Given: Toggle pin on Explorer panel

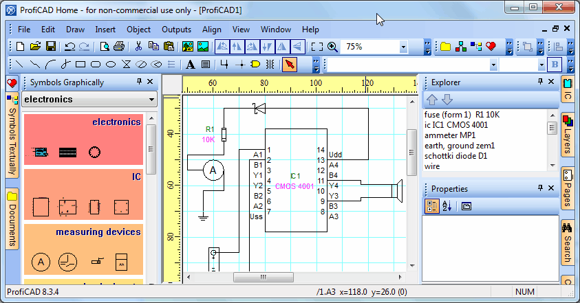Looking at the screenshot, I should click(x=540, y=81).
